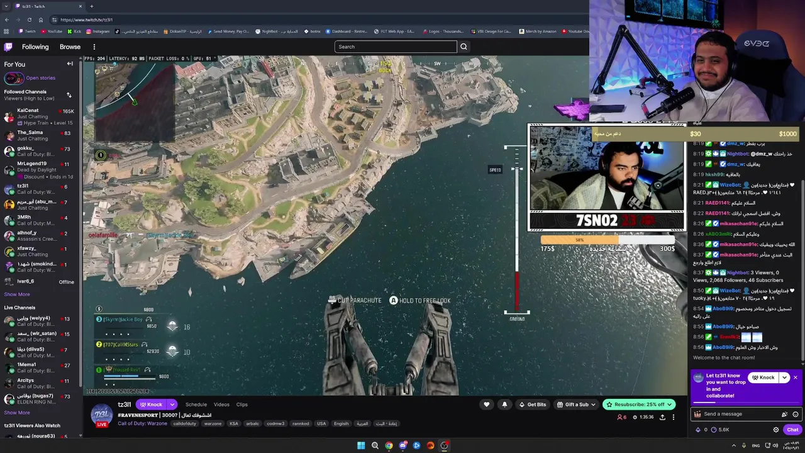Focus the Send a message field

click(740, 414)
